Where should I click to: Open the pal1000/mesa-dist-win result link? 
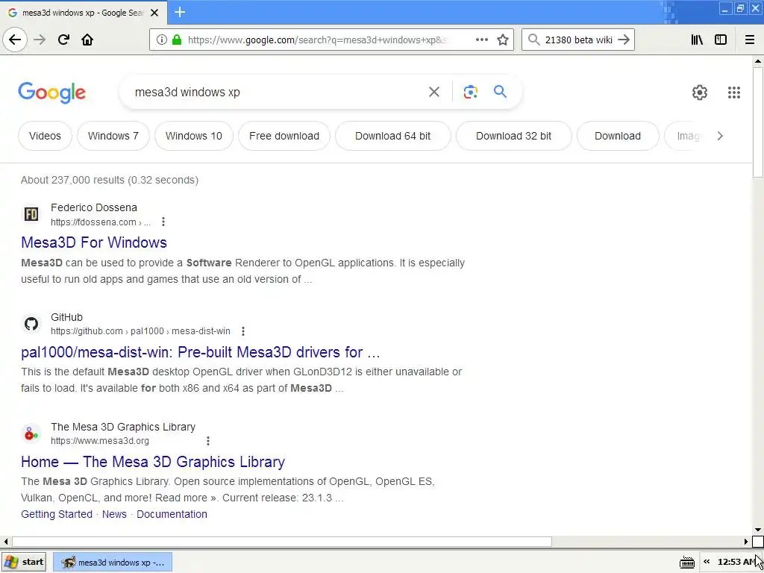pos(200,352)
